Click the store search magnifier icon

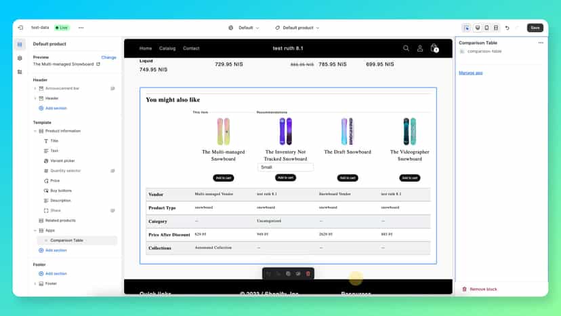[x=406, y=48]
